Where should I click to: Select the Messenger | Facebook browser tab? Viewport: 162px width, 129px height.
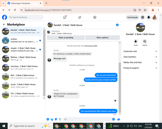coord(25,3)
